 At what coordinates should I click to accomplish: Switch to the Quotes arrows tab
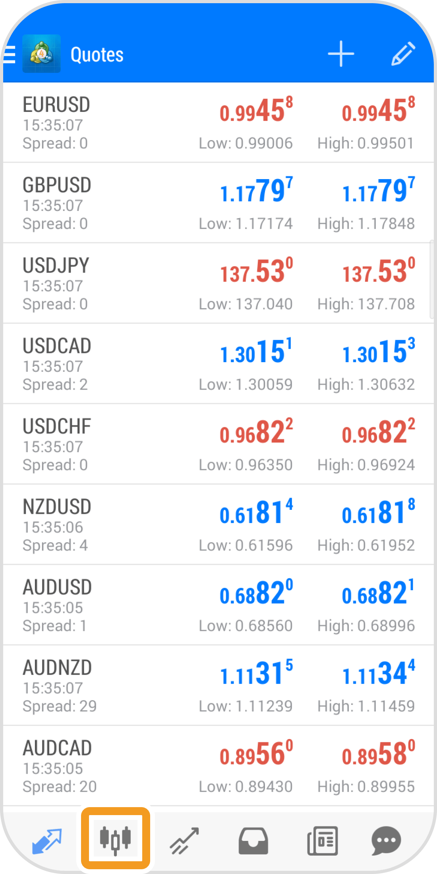click(46, 841)
